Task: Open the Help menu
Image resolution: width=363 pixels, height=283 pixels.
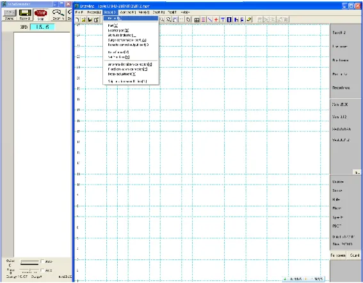Action: click(x=185, y=12)
